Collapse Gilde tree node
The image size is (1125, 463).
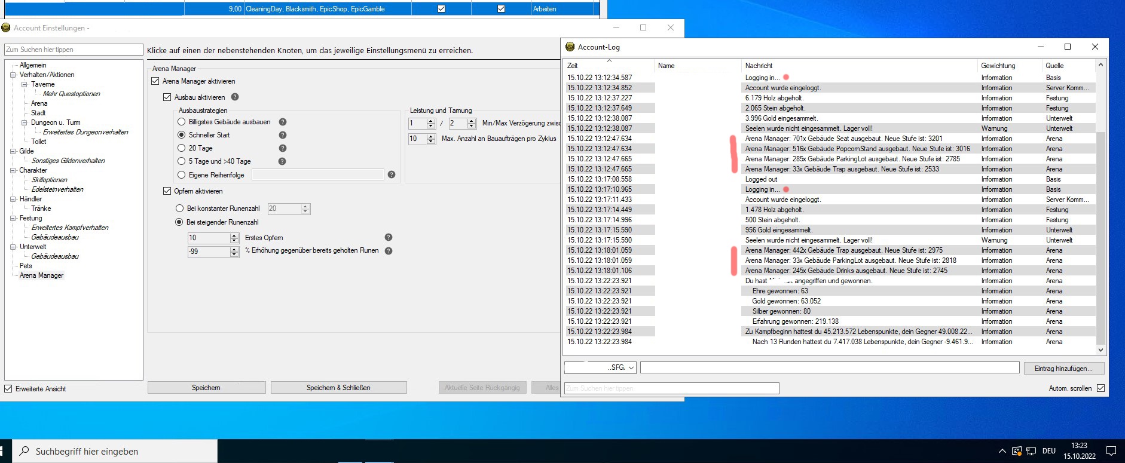coord(13,151)
